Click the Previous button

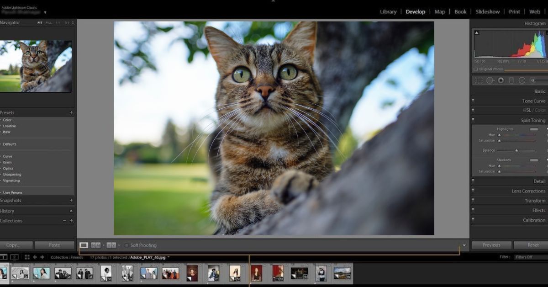tap(491, 245)
